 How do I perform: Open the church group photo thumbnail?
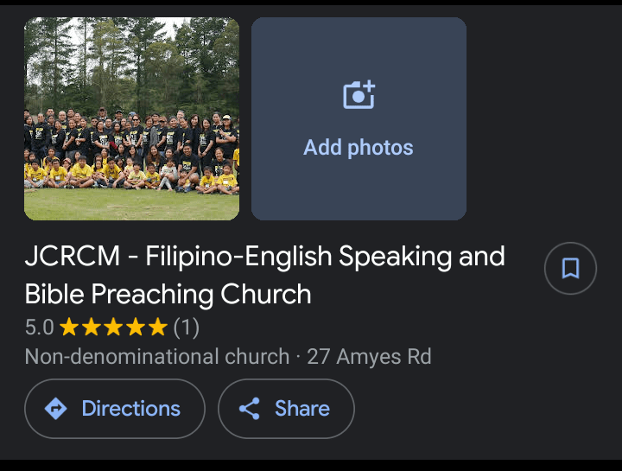(x=131, y=118)
